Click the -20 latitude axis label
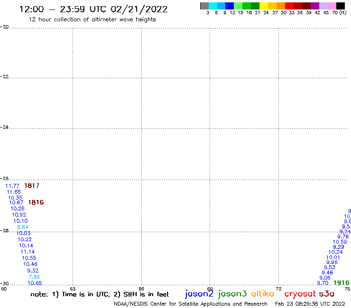 coord(4,27)
